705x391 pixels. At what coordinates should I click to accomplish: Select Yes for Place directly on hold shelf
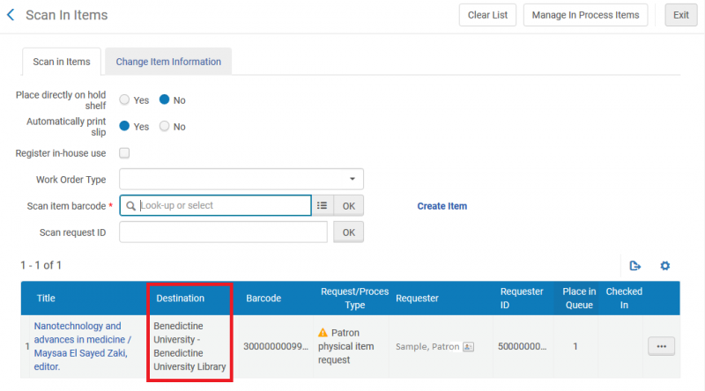(124, 100)
